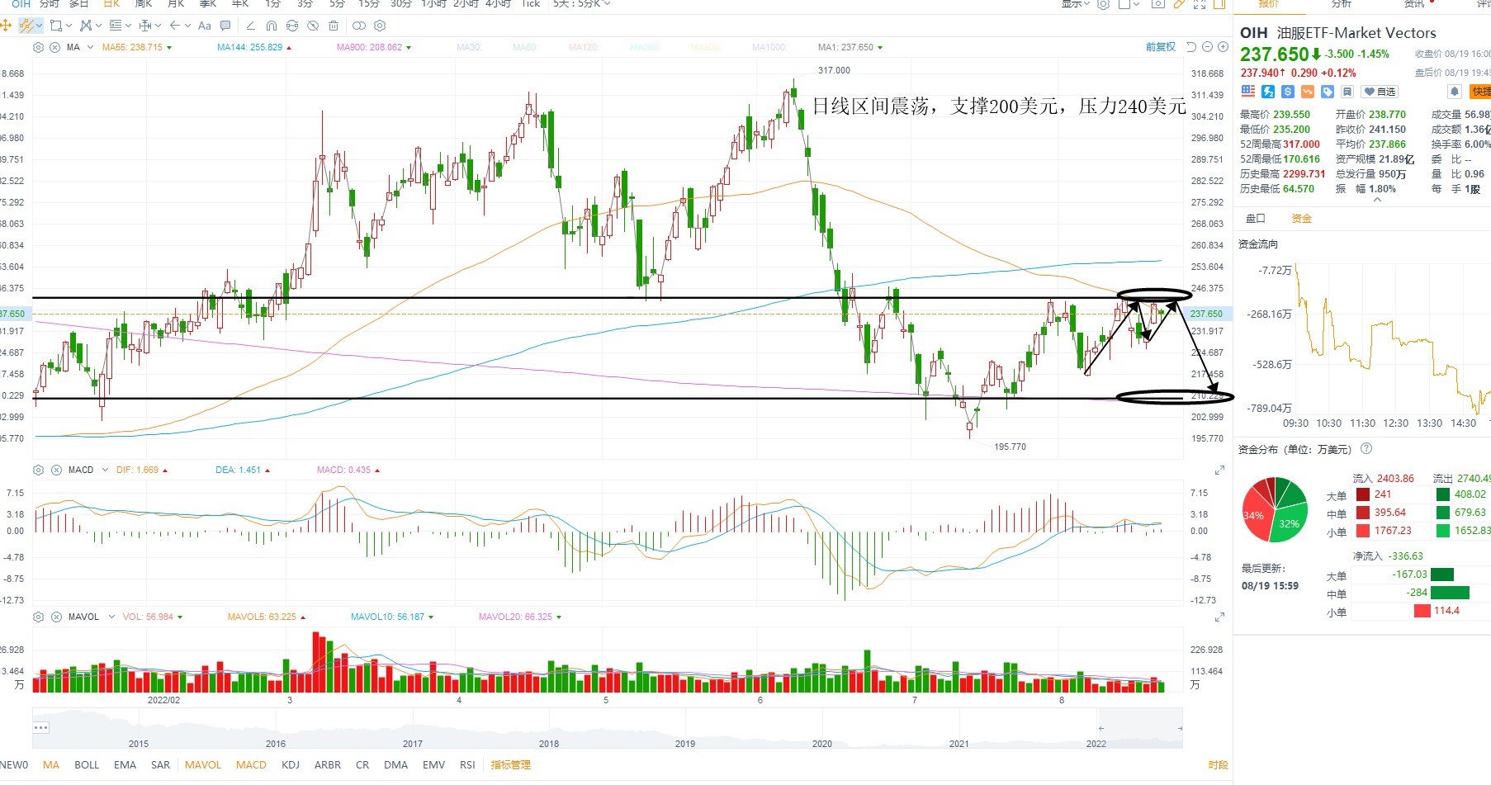Open 指标管理 indicator management
Viewport: 1491px width, 785px height.
(x=510, y=765)
